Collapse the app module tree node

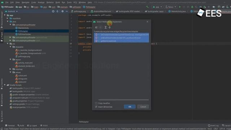click(5, 15)
